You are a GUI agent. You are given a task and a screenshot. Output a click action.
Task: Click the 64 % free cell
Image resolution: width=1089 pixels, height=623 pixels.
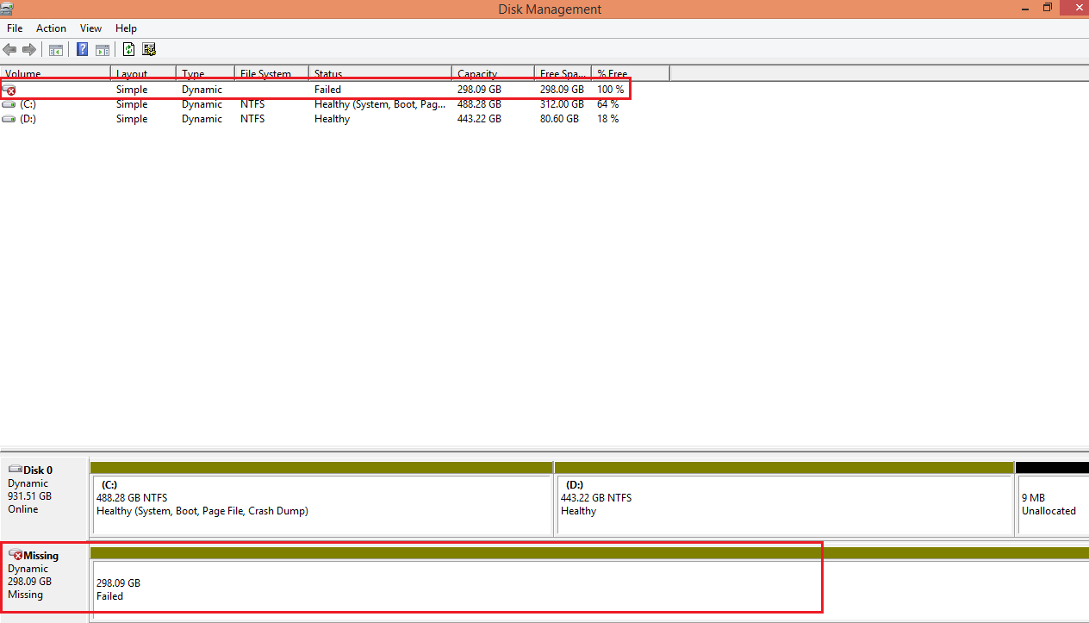point(607,104)
